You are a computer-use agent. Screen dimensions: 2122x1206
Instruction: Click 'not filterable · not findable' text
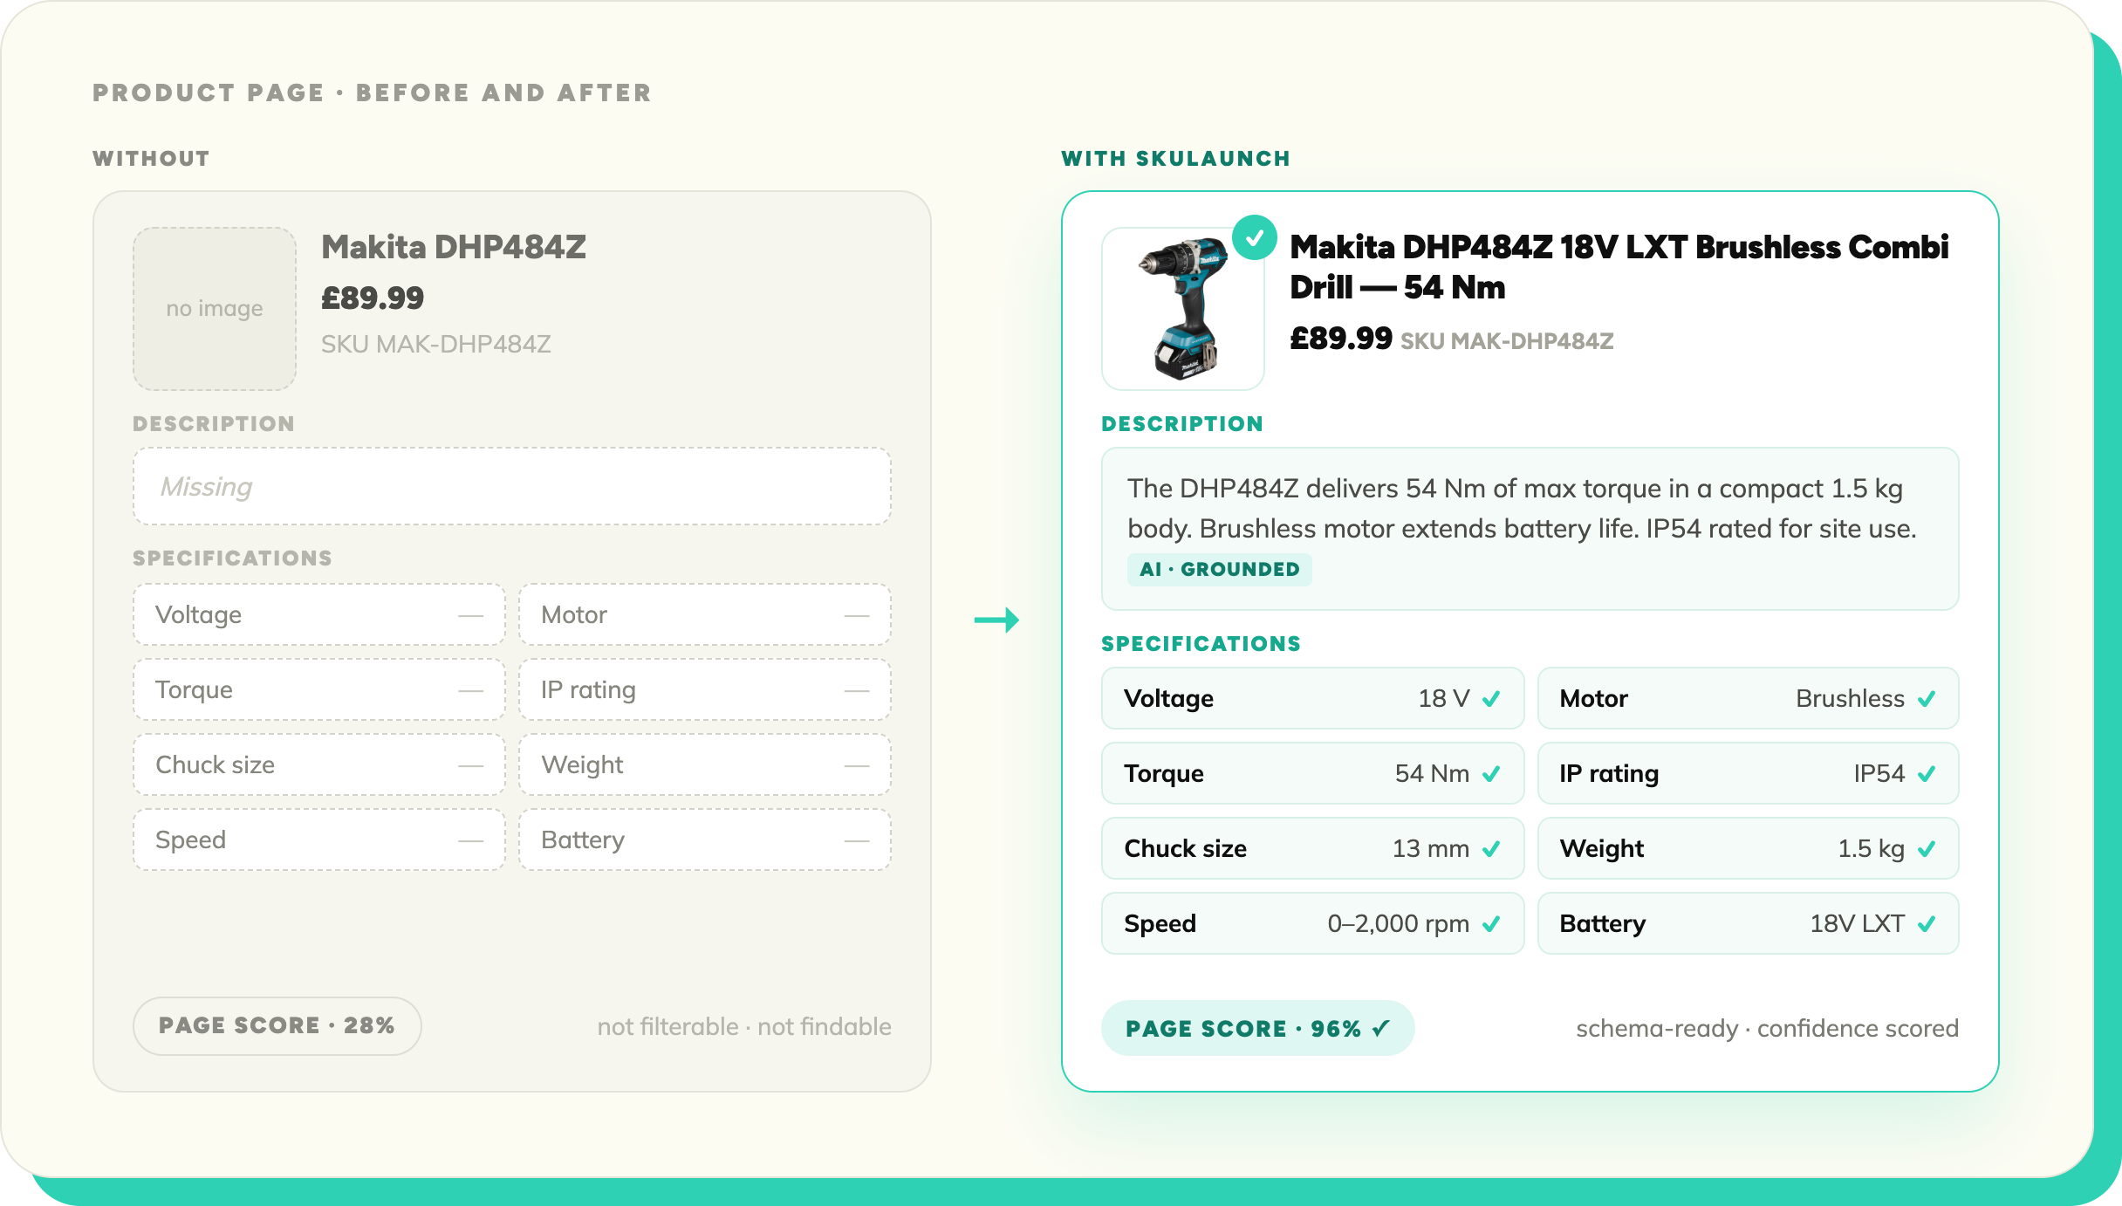(x=744, y=1026)
